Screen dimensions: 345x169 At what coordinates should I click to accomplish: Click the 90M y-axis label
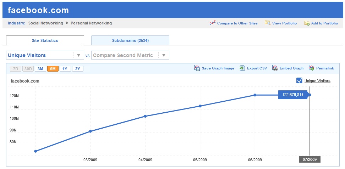pyautogui.click(x=13, y=130)
